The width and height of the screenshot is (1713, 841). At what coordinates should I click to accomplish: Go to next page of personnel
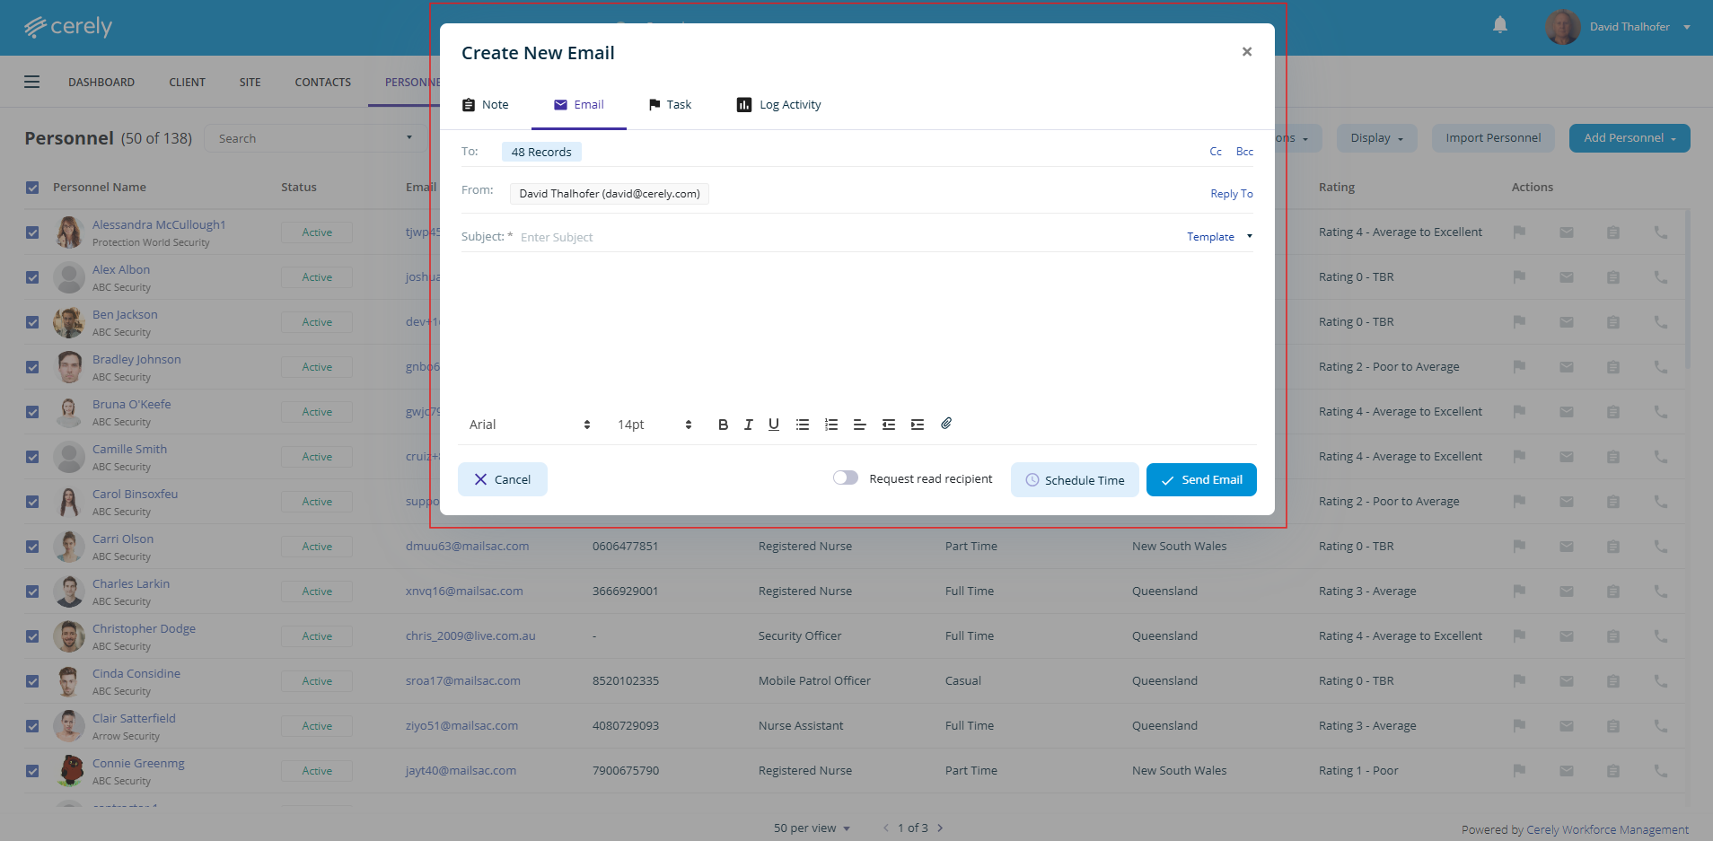pos(940,828)
